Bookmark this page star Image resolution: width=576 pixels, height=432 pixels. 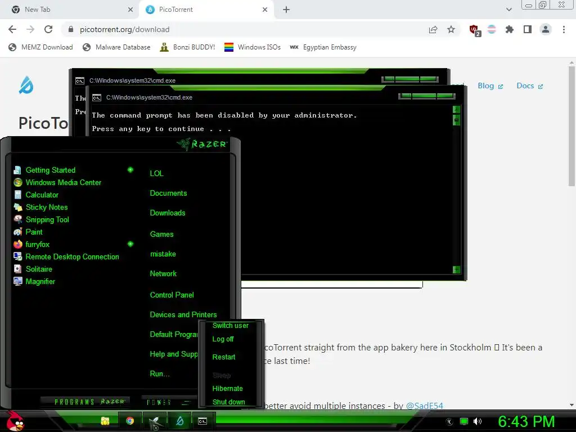point(451,29)
